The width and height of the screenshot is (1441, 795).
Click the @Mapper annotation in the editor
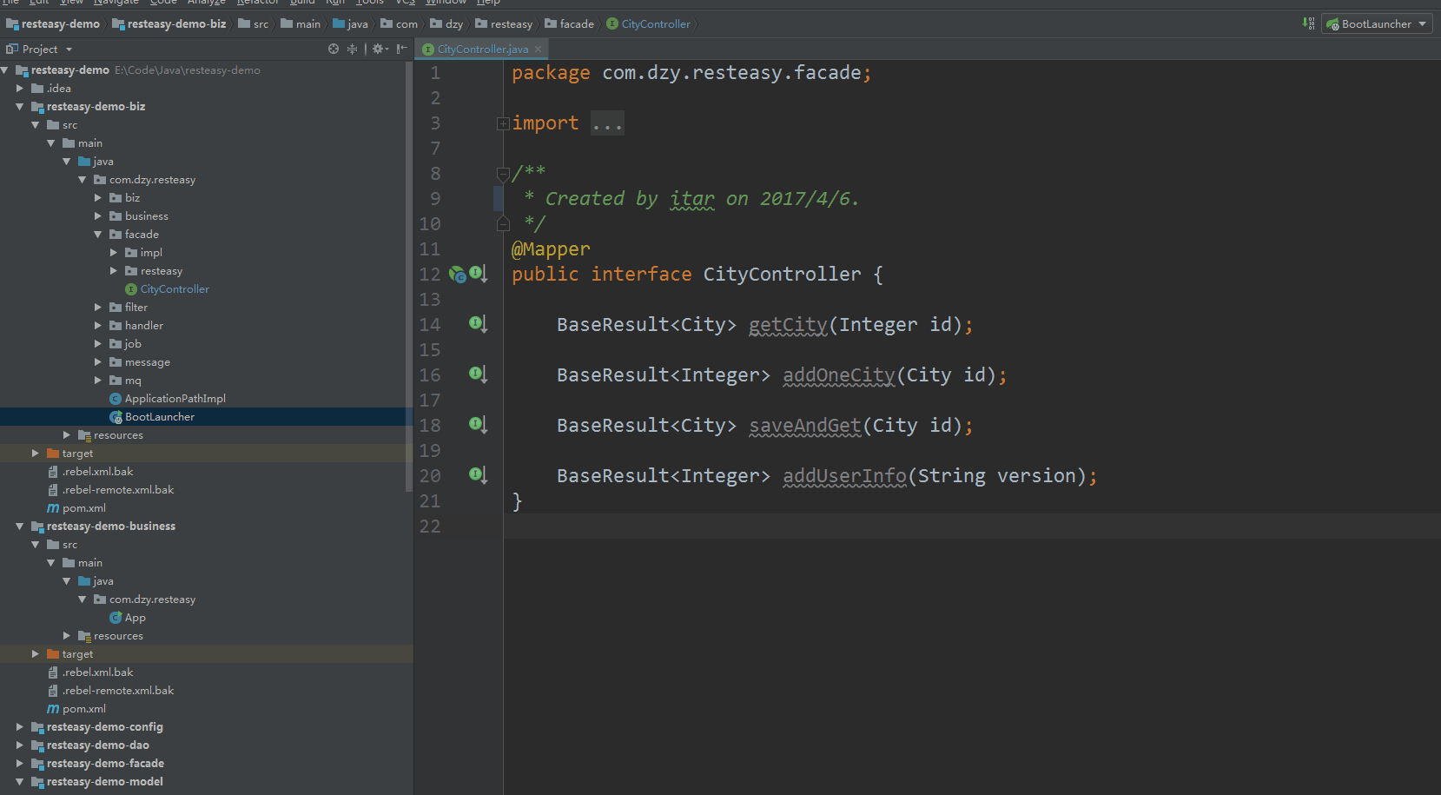pos(551,249)
